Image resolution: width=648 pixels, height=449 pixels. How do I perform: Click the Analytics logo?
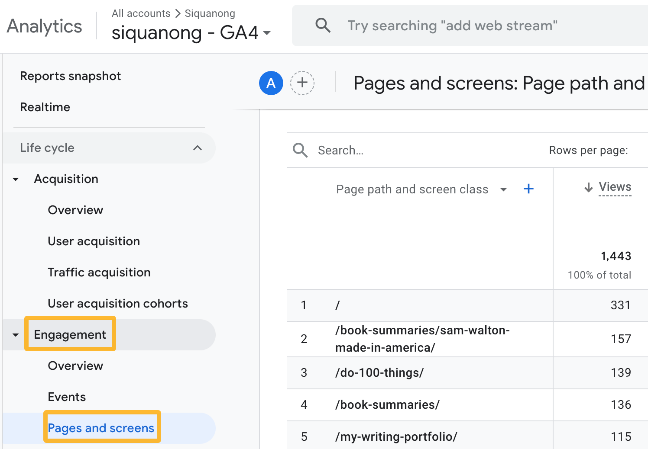click(x=43, y=26)
